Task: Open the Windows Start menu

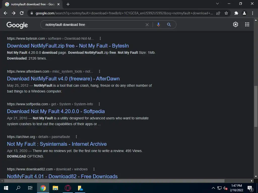Action: coord(6,188)
